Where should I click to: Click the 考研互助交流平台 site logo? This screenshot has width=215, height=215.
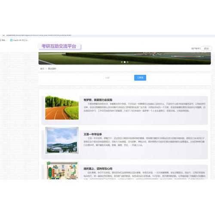coord(59,46)
